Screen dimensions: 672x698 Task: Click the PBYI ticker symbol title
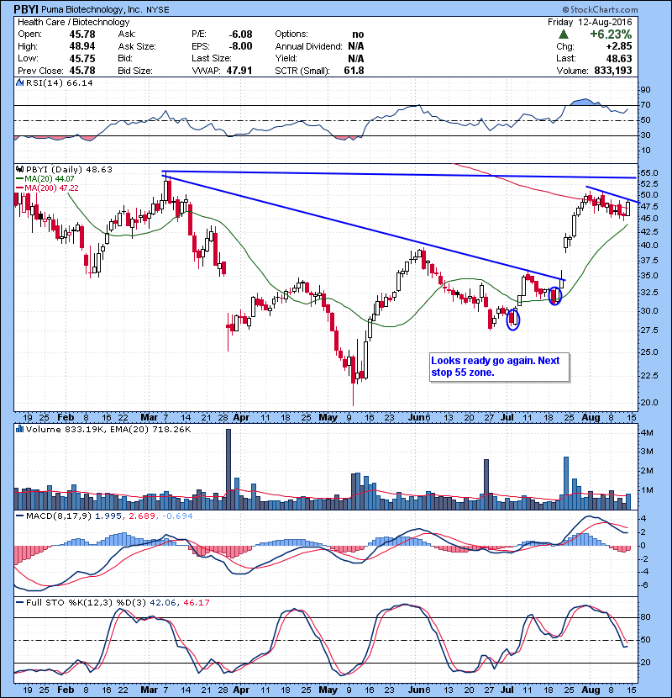click(x=25, y=9)
